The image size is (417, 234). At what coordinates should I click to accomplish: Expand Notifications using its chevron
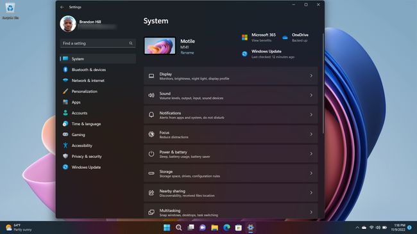point(311,114)
